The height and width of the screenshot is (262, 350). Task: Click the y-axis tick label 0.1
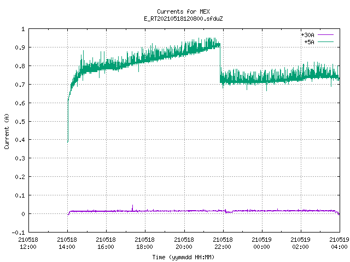coord(20,195)
